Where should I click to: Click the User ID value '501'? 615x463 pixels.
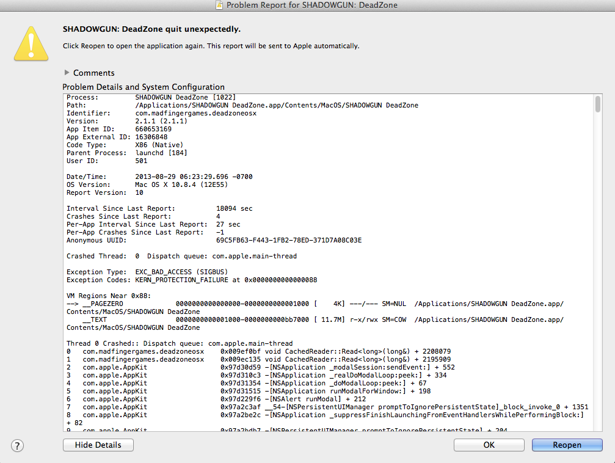[x=141, y=161]
